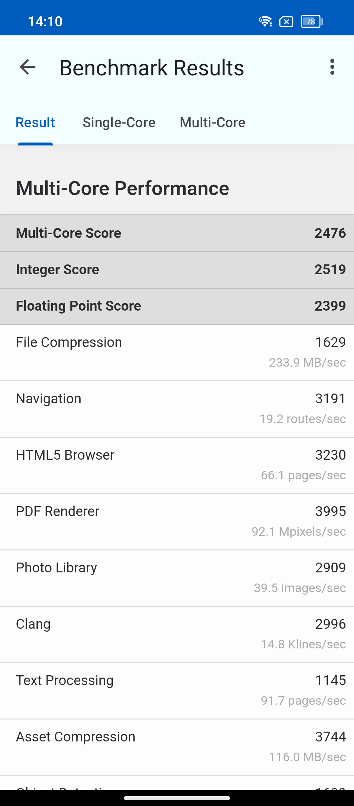Open the three-dot overflow menu
The width and height of the screenshot is (354, 806).
click(x=332, y=67)
